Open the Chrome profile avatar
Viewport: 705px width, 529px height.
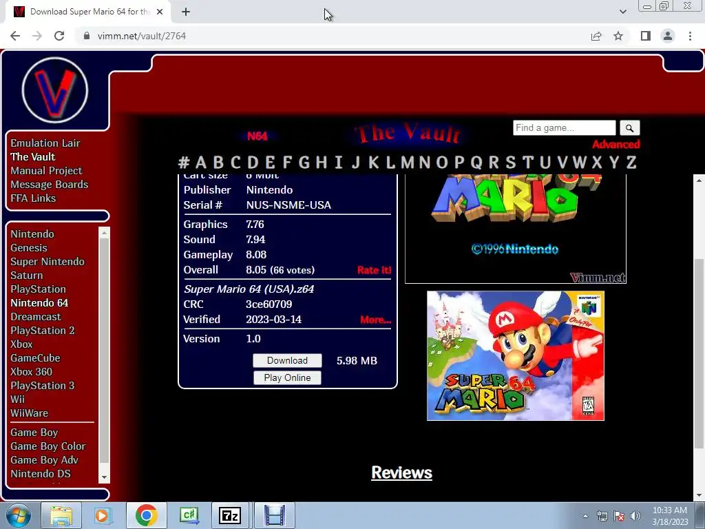point(668,36)
